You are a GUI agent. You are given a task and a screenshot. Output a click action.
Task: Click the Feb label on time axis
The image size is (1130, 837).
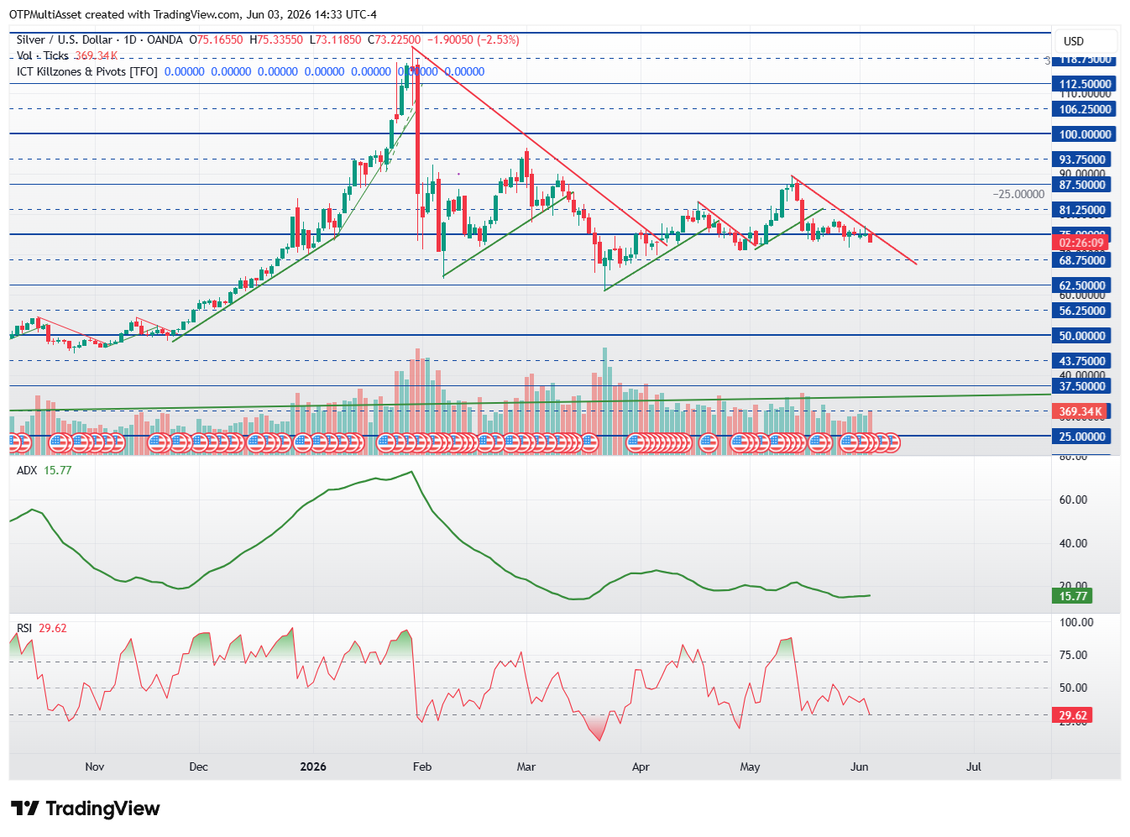(x=422, y=766)
